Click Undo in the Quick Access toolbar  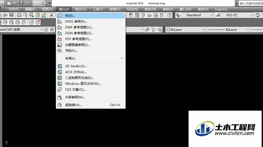(27, 3)
